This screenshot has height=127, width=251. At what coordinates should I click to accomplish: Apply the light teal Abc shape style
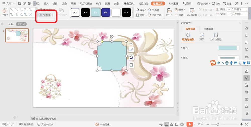(96, 12)
